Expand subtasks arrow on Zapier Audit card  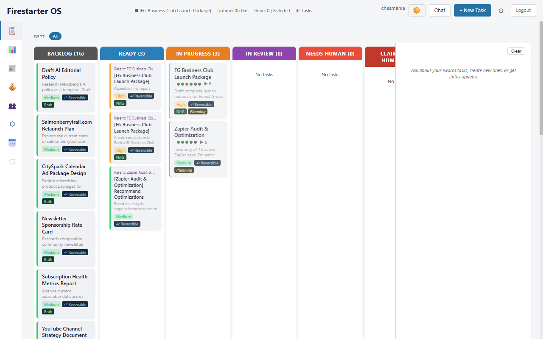point(202,142)
